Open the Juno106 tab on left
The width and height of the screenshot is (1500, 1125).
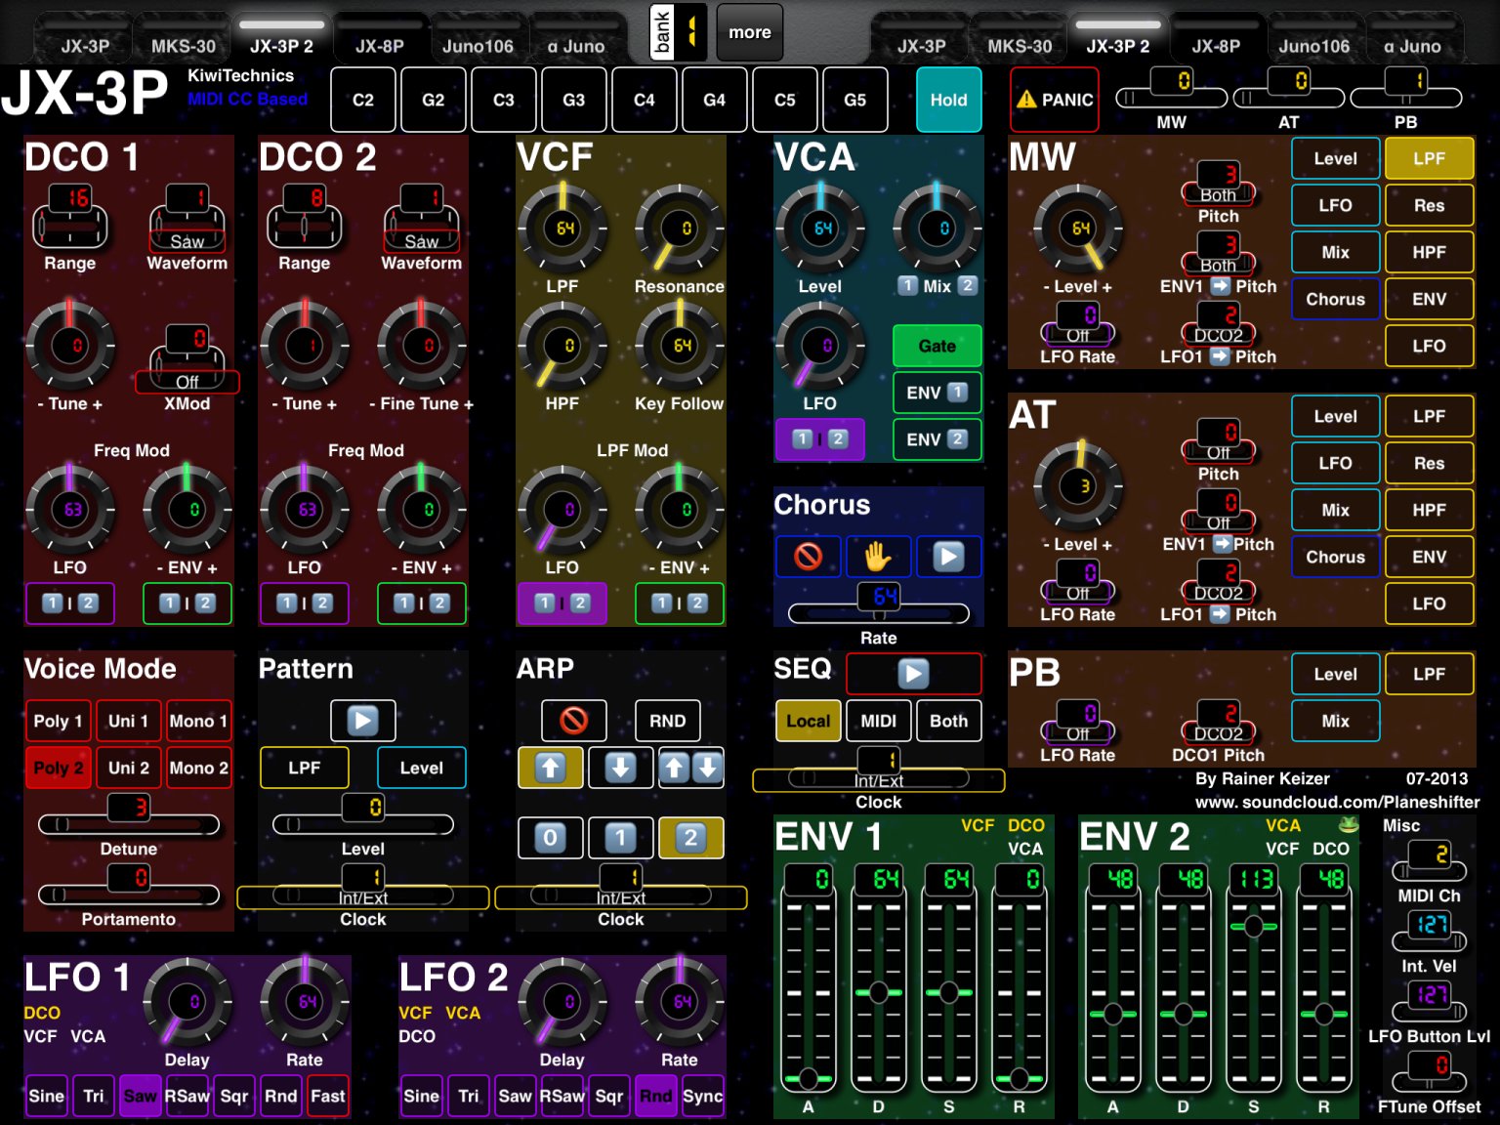click(x=478, y=45)
